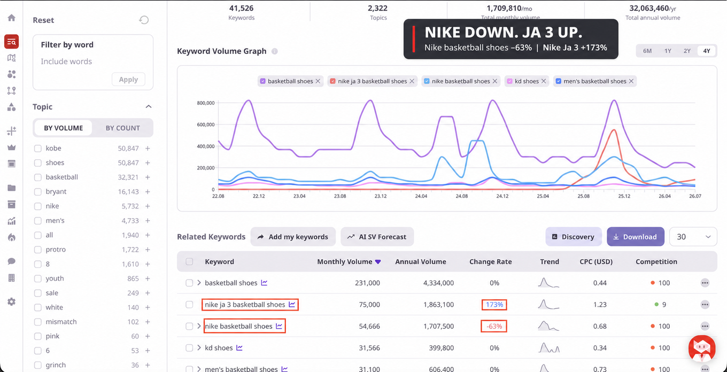The height and width of the screenshot is (372, 727).
Task: Open the map icon in sidebar
Action: click(x=11, y=58)
